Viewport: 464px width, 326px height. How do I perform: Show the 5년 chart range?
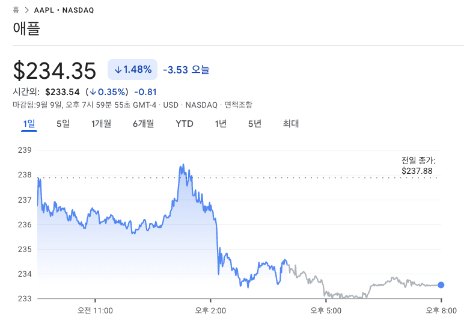click(254, 124)
